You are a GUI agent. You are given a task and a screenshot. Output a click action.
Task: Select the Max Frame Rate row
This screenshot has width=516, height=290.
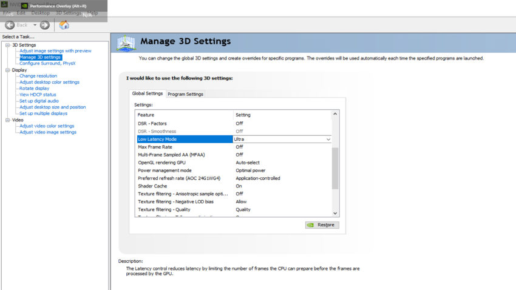[x=234, y=147]
